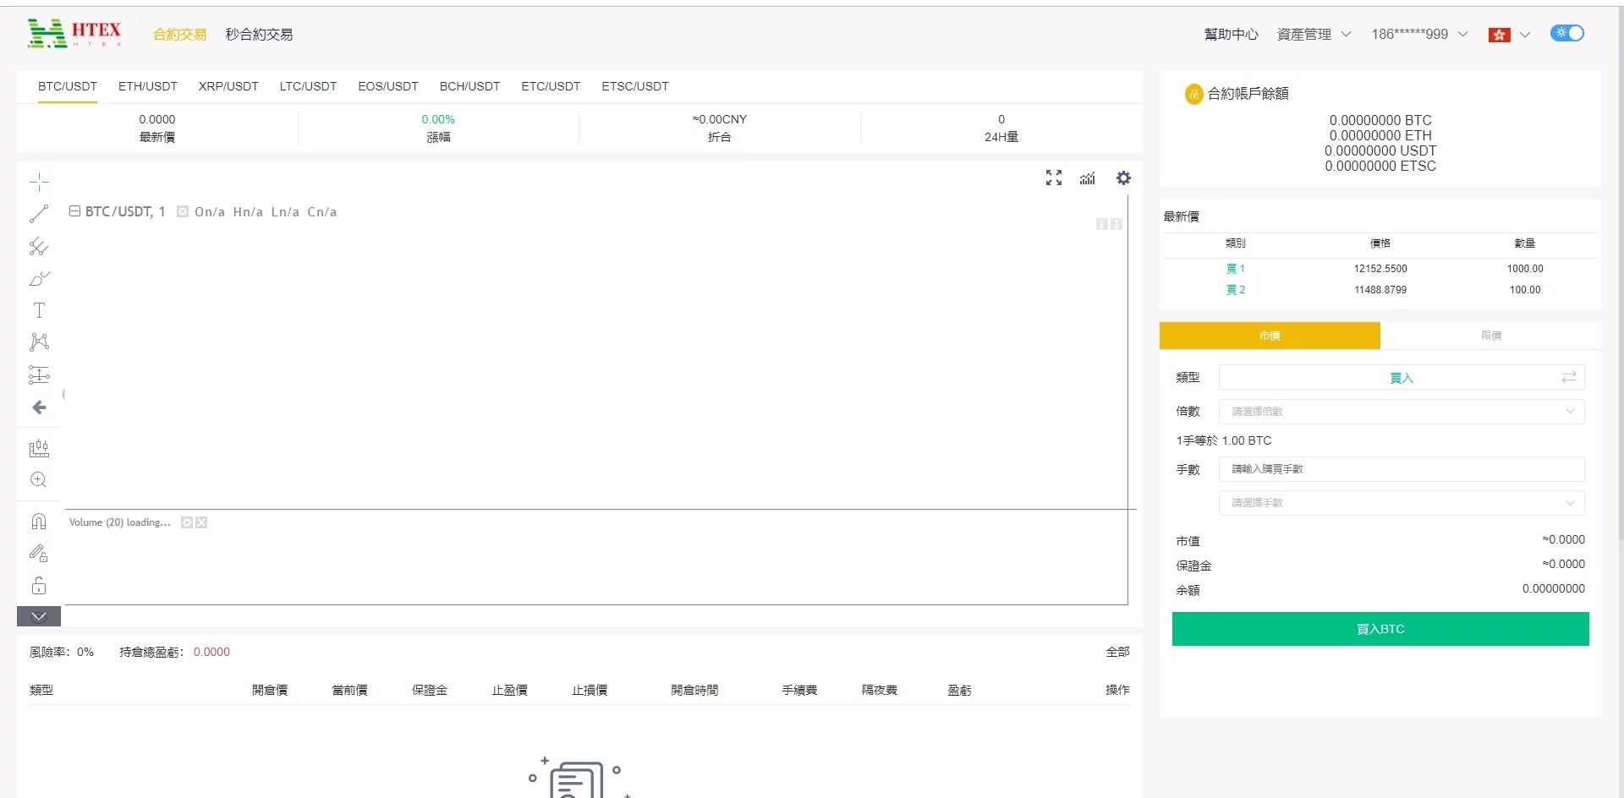Click the zoom in magnifier tool
1624x798 pixels.
[x=39, y=480]
